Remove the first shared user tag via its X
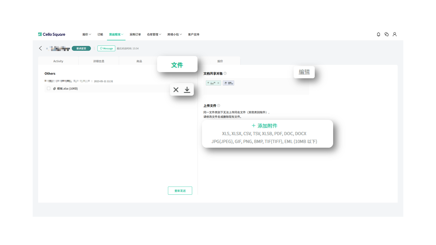 coord(218,83)
